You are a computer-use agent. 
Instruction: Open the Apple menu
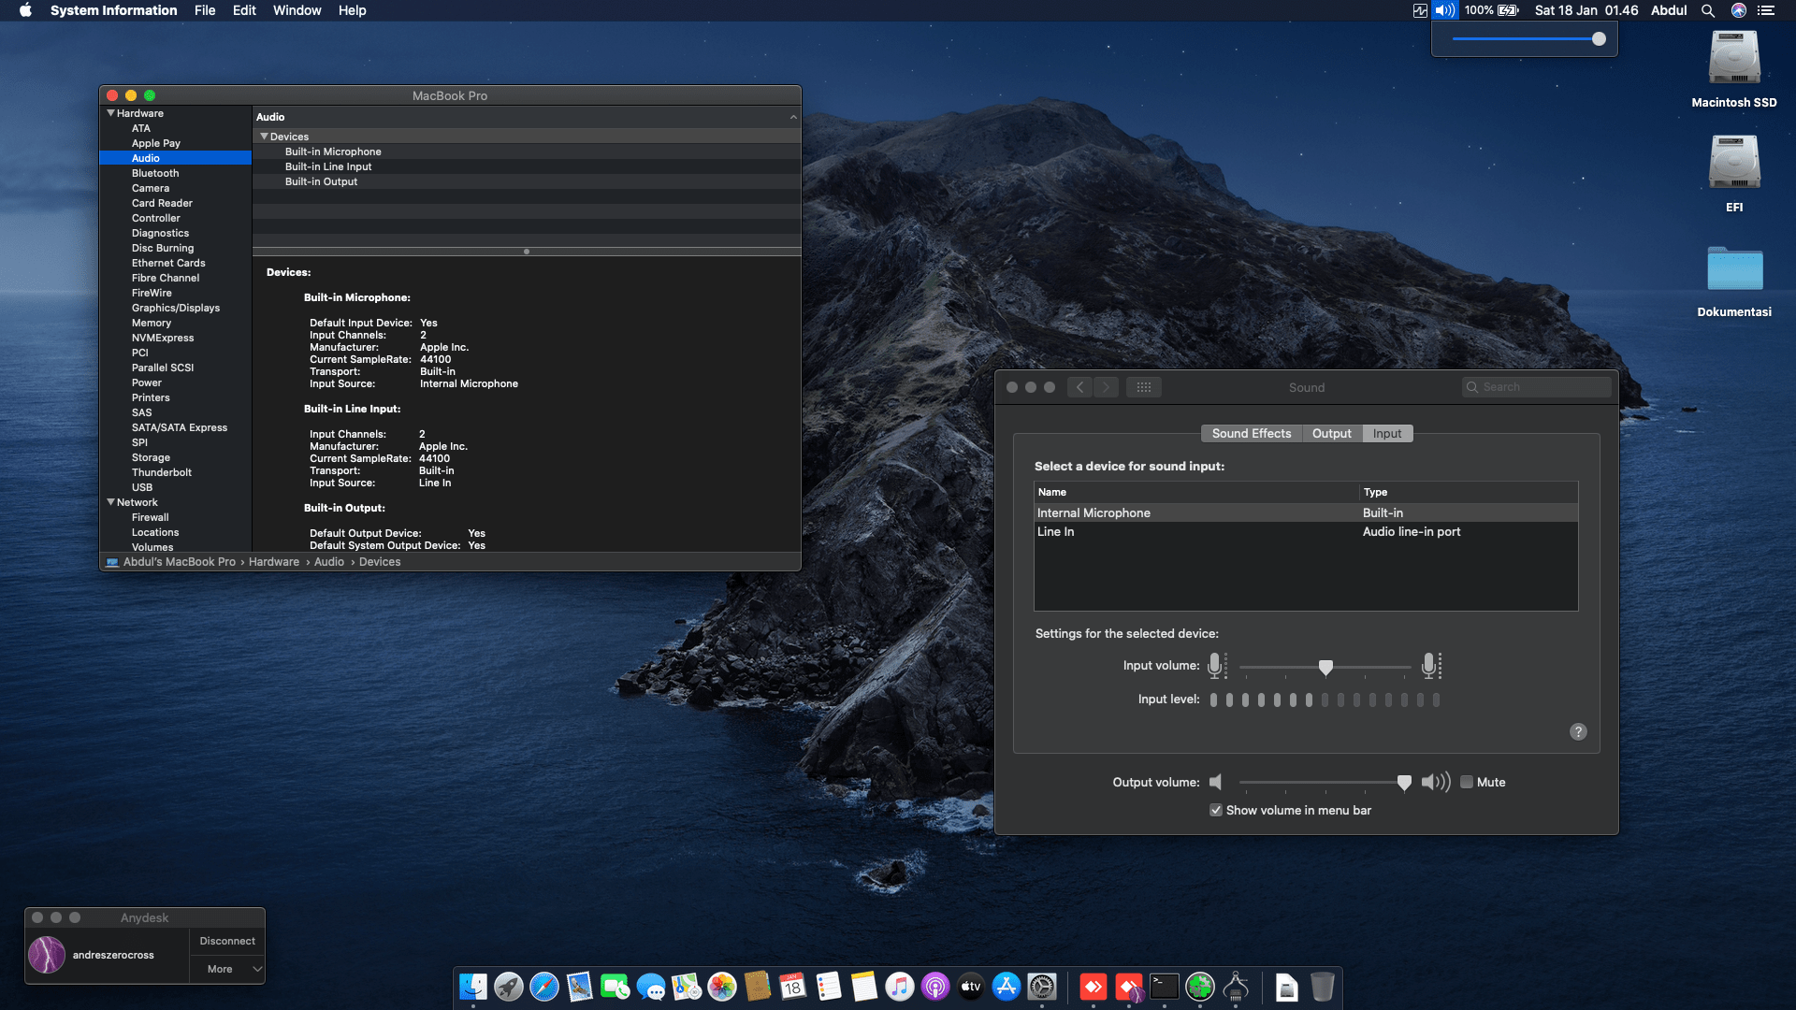[x=25, y=10]
